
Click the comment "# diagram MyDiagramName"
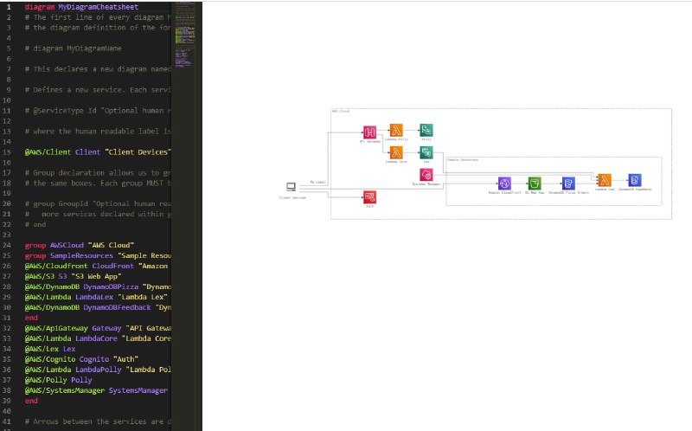click(74, 48)
